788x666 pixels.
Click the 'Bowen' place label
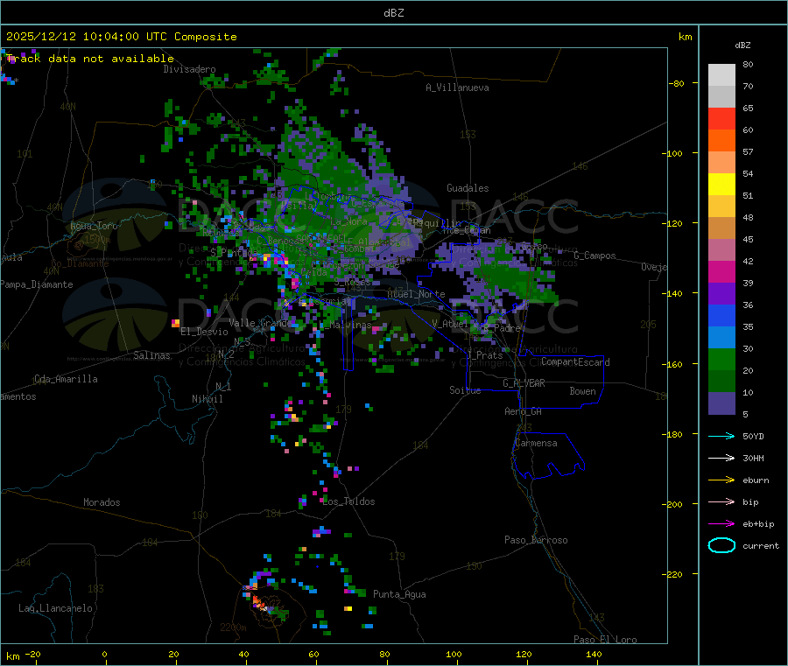582,391
